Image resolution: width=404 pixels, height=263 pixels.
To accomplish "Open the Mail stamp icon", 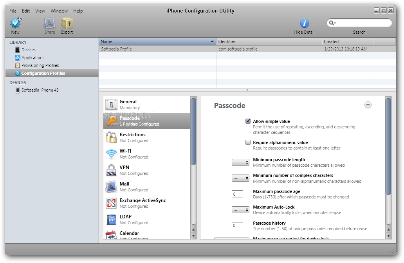I will point(111,187).
